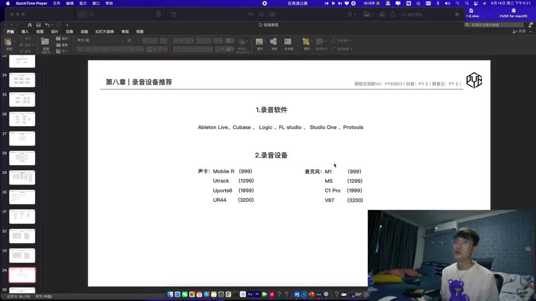
Task: Select slide 24 thumbnail
Action: pos(22,80)
